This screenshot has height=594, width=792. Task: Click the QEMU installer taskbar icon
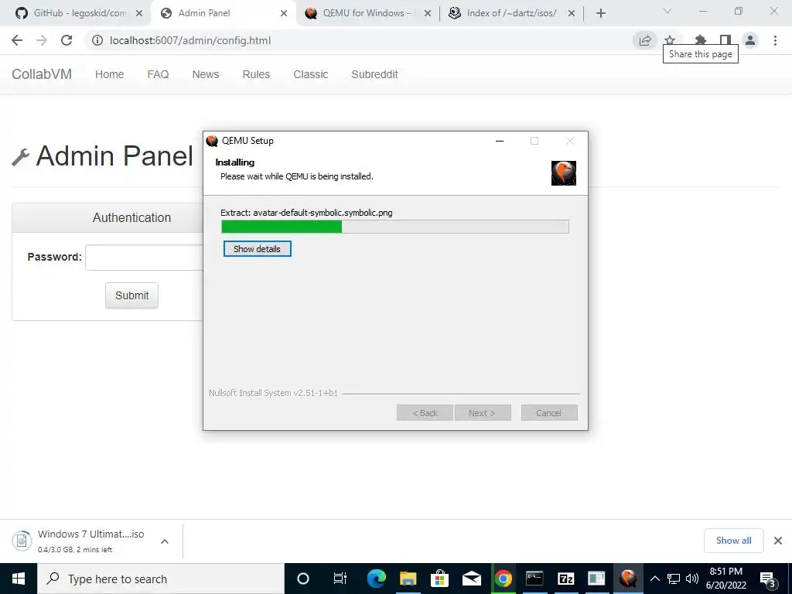(628, 579)
